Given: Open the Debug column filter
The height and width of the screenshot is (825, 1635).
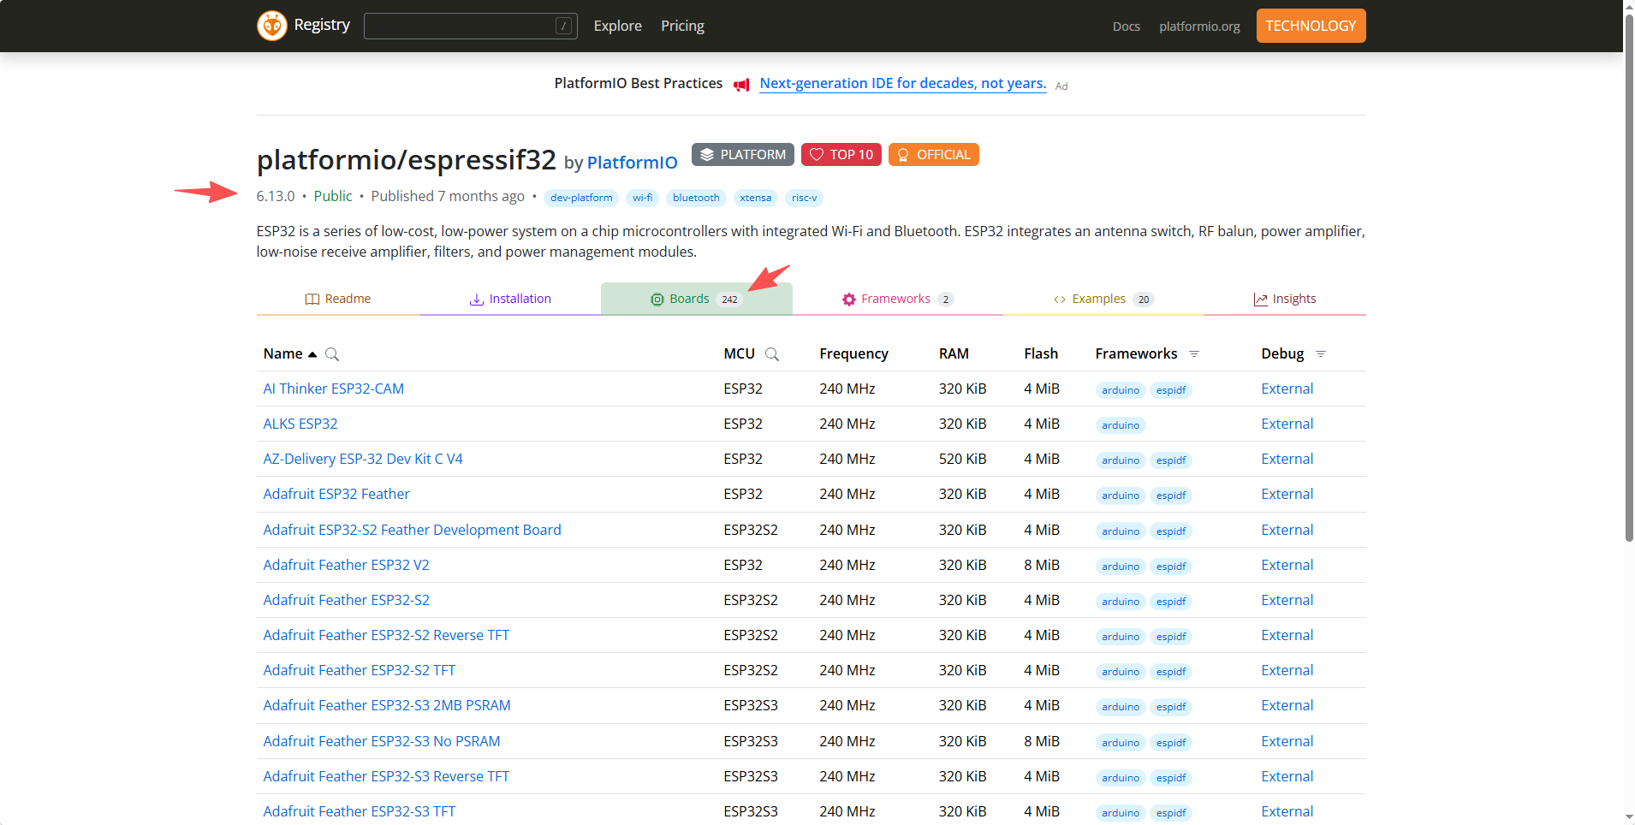Looking at the screenshot, I should tap(1321, 354).
